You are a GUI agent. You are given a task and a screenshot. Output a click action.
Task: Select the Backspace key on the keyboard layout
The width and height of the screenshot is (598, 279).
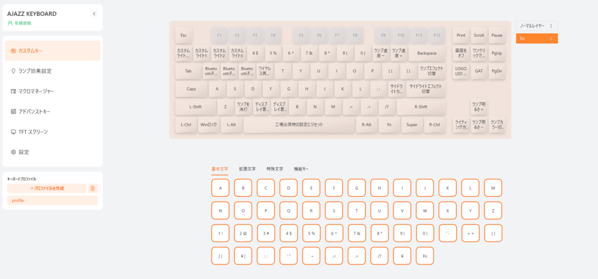click(x=427, y=53)
